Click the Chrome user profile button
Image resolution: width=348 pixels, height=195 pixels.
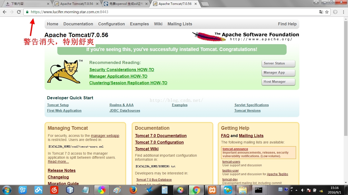(316, 2)
